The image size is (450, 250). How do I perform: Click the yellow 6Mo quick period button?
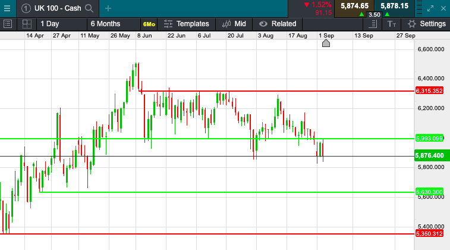click(149, 24)
